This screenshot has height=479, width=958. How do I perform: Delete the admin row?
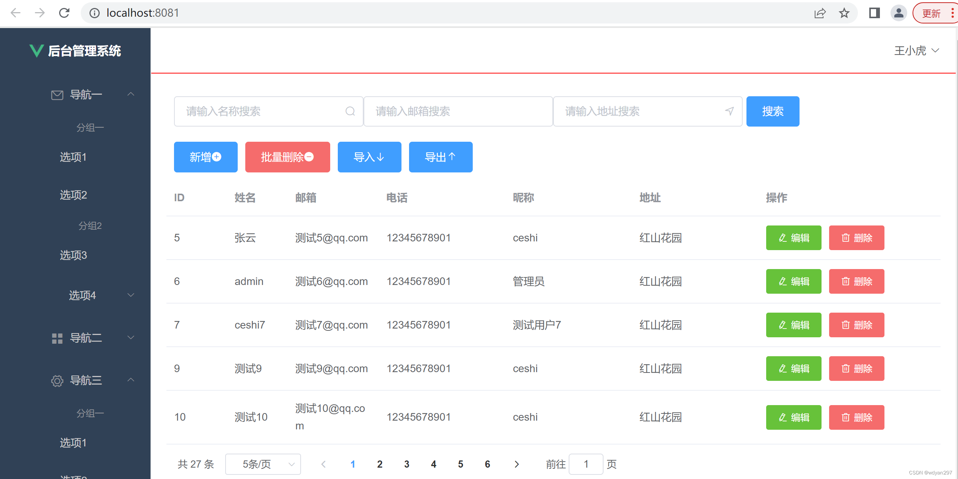[856, 282]
